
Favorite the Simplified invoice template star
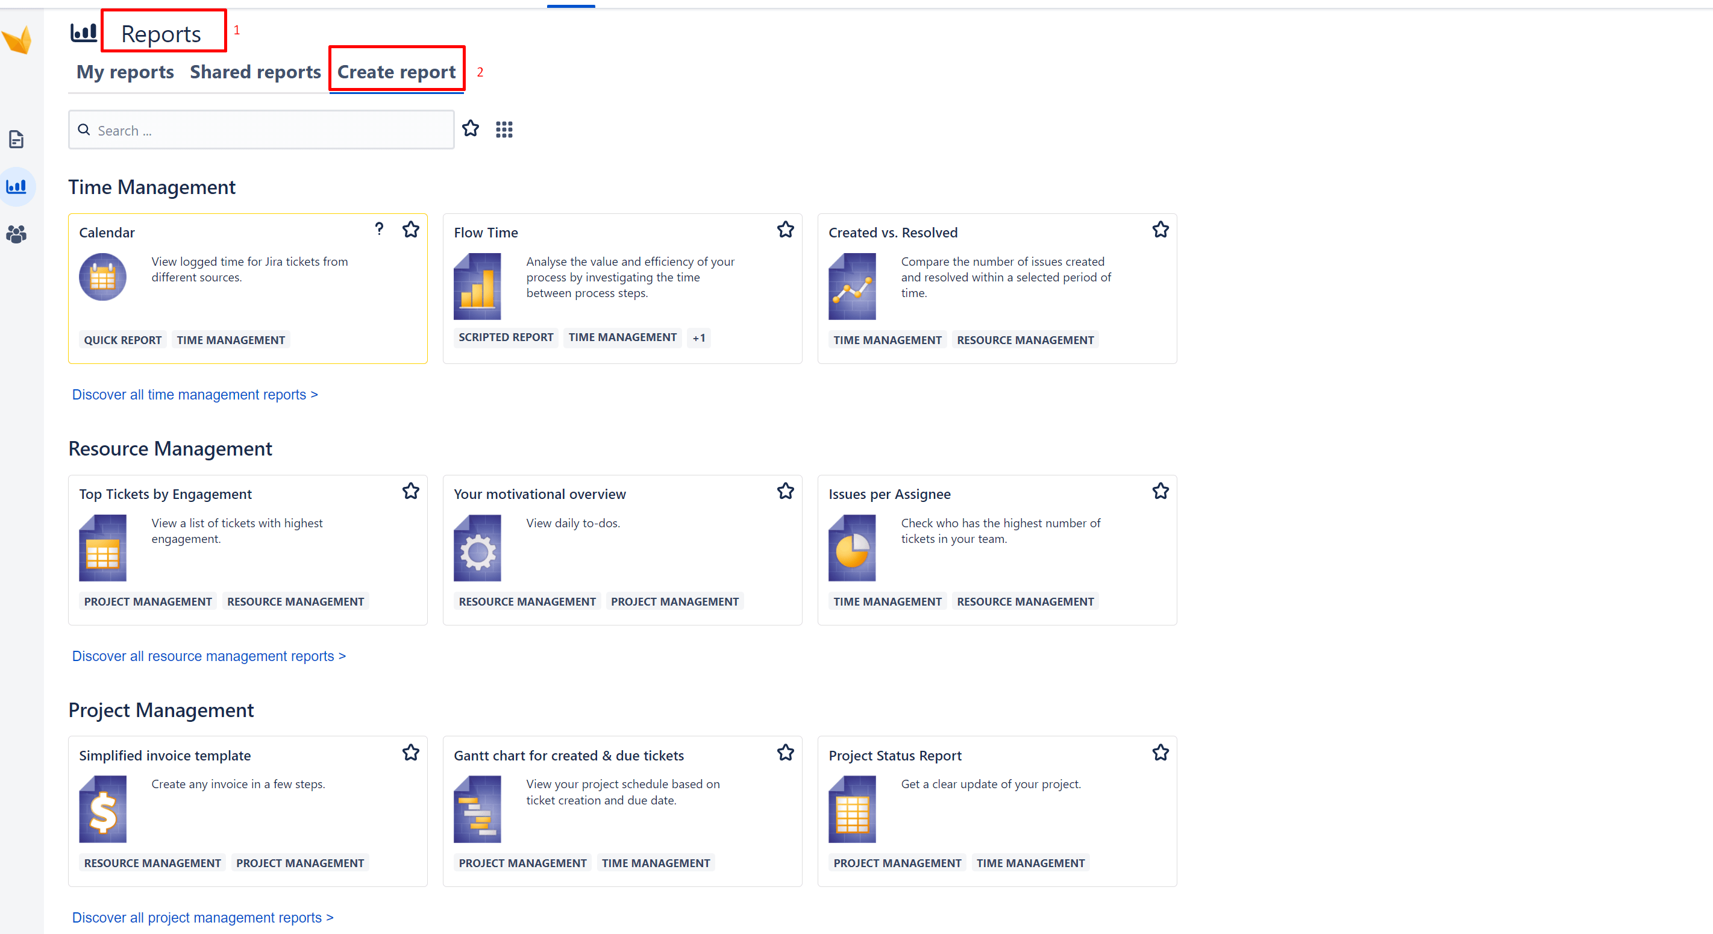[x=411, y=753]
